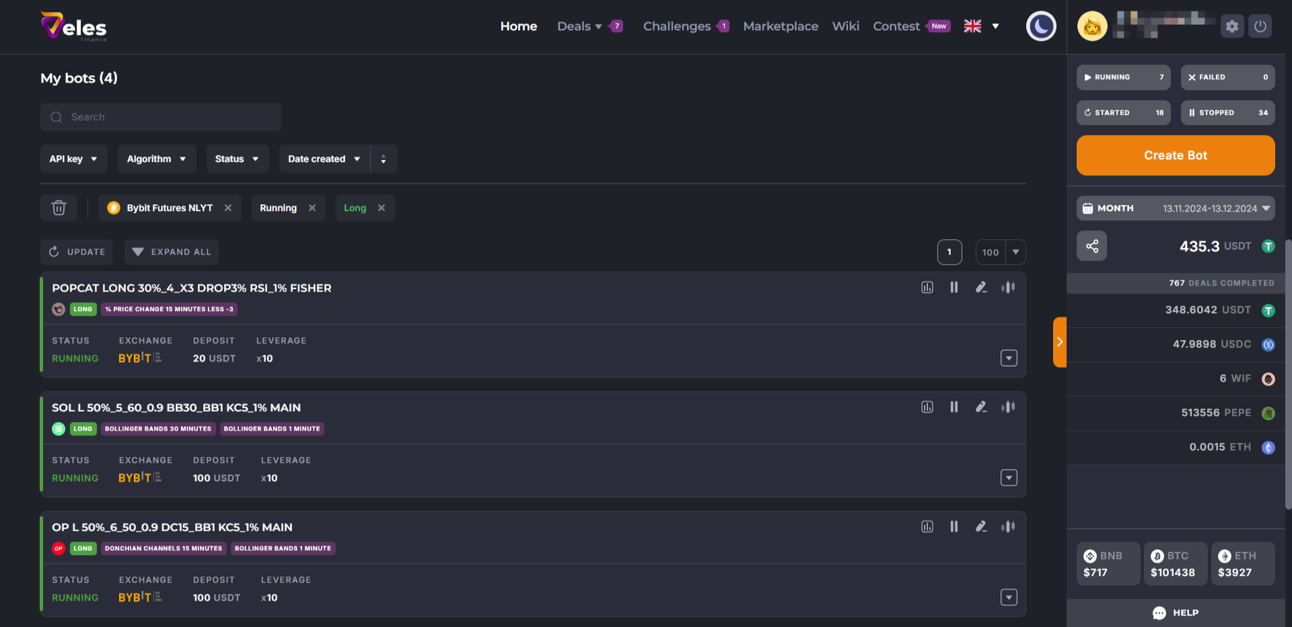Remove the Bybit Futures NLYT filter
The height and width of the screenshot is (627, 1292).
[228, 208]
